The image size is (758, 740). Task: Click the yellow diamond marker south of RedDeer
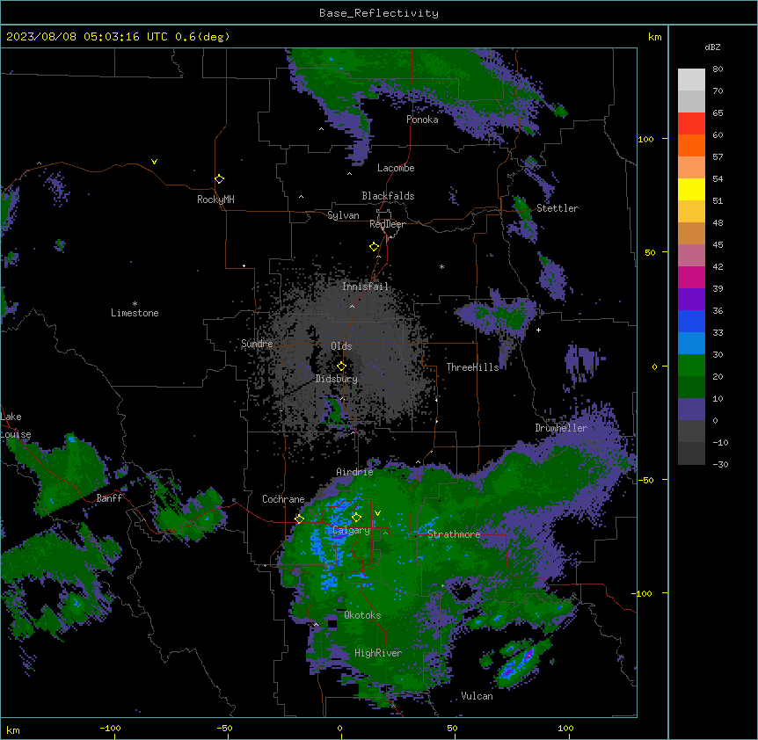[374, 247]
